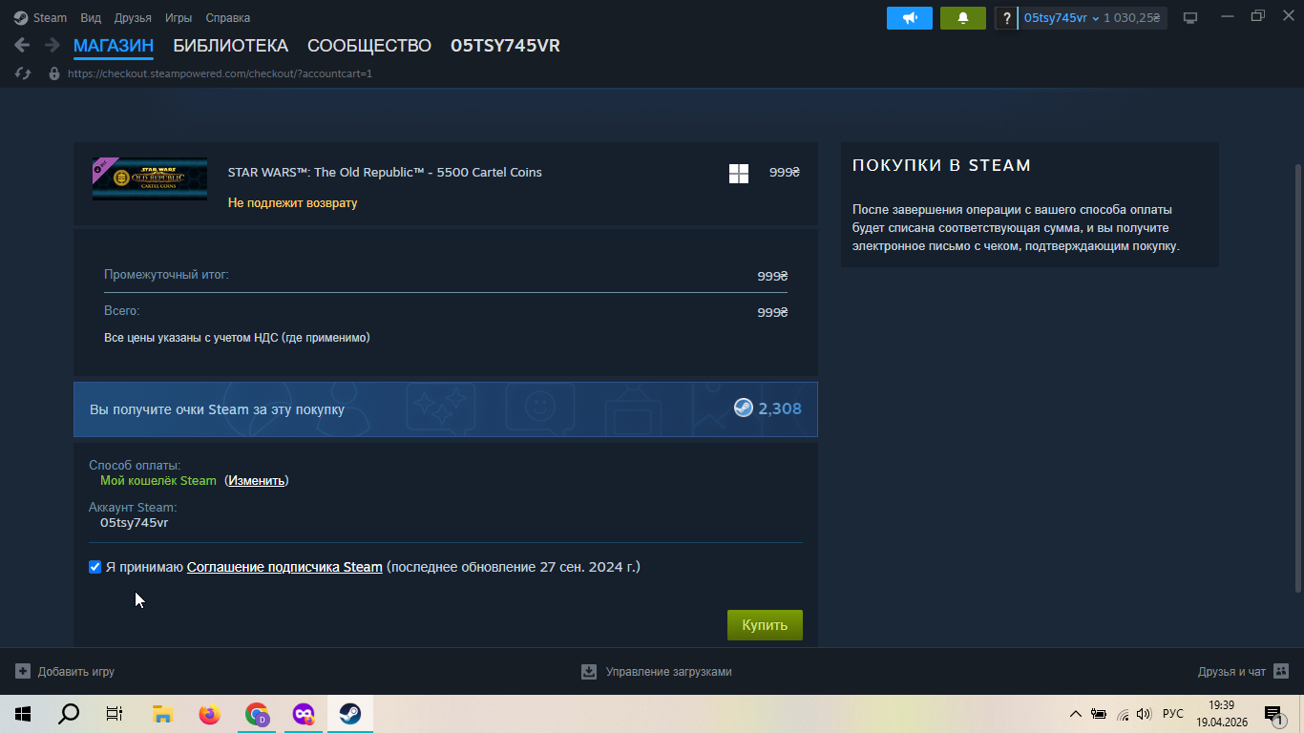
Task: Open the green notifications bell
Action: [963, 18]
